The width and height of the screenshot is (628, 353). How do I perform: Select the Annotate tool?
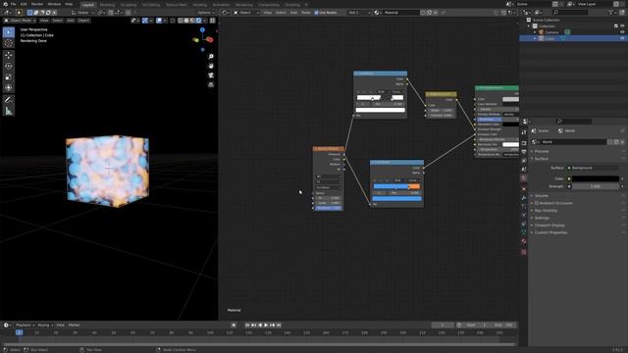(9, 100)
